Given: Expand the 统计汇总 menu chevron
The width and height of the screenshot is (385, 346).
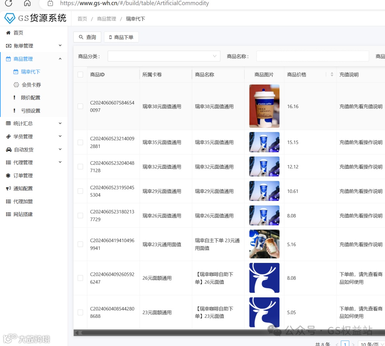Looking at the screenshot, I should (60, 123).
